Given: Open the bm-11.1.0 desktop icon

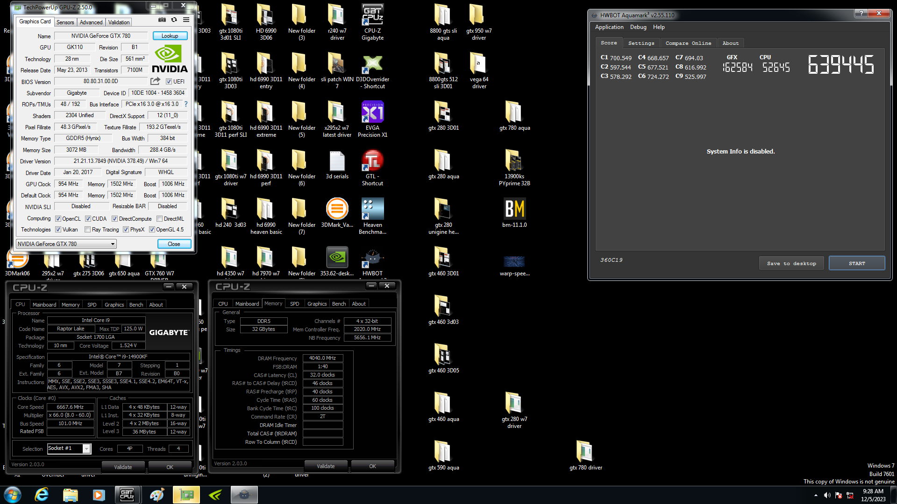Looking at the screenshot, I should 514,212.
